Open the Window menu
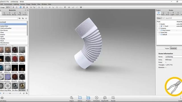182x102 pixels. 44,4
